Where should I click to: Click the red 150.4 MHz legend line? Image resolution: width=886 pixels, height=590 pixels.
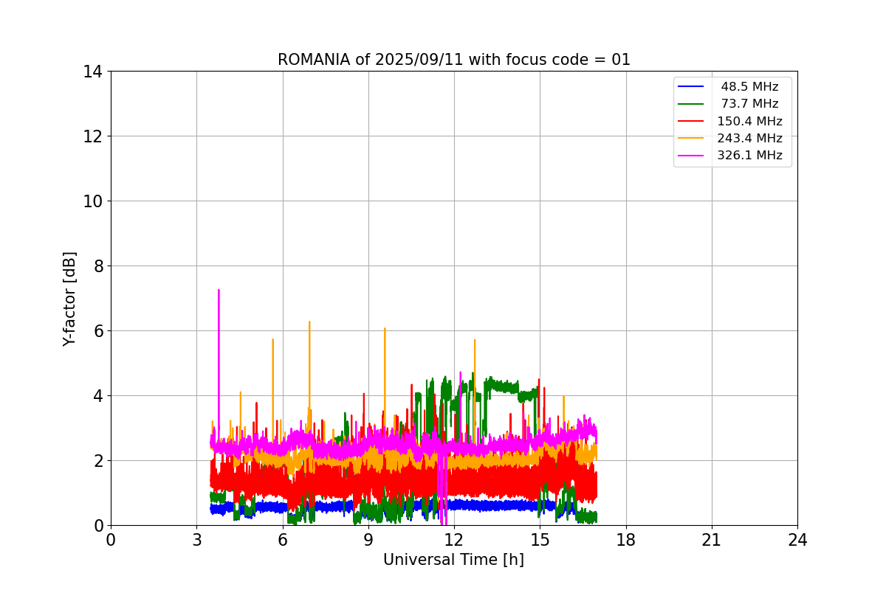point(693,122)
